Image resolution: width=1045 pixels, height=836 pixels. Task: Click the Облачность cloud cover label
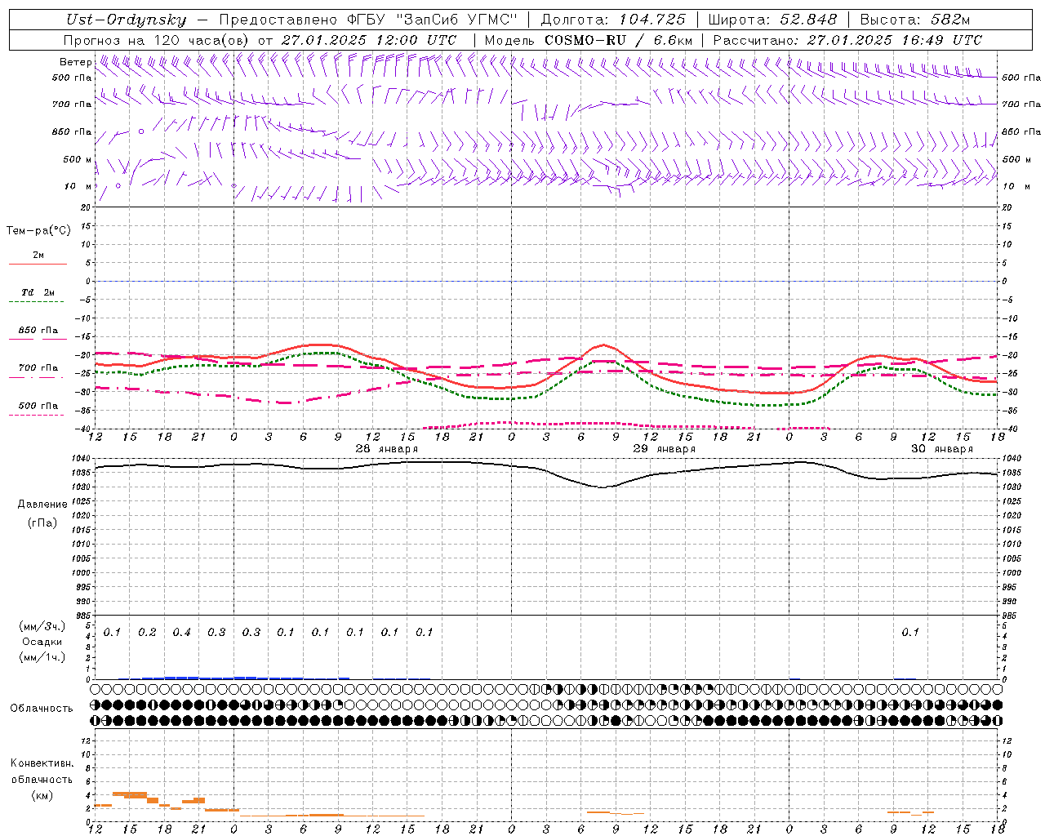(x=42, y=709)
